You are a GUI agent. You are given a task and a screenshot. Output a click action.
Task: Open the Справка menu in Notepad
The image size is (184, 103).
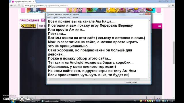click(x=75, y=18)
